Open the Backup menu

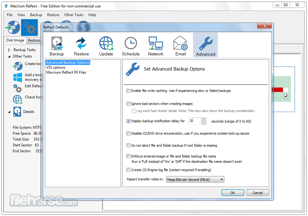pyautogui.click(x=36, y=15)
